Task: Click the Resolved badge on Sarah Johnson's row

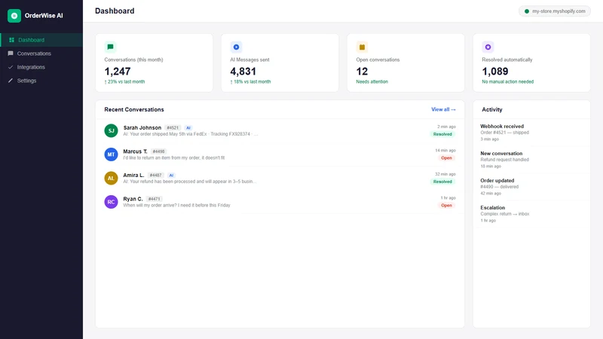Action: click(442, 134)
